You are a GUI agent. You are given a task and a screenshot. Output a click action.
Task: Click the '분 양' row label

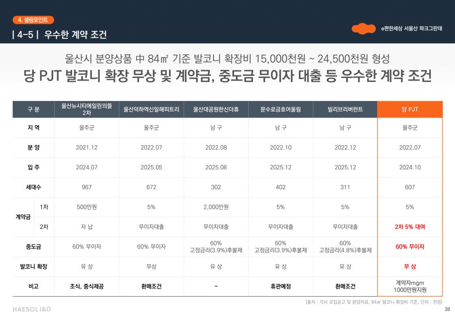click(33, 147)
